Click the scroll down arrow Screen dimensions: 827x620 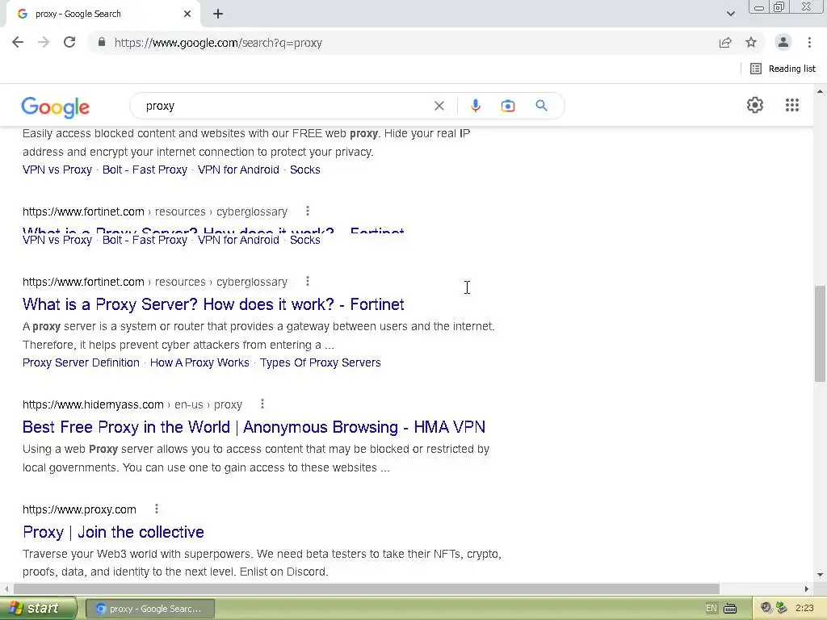[x=820, y=575]
